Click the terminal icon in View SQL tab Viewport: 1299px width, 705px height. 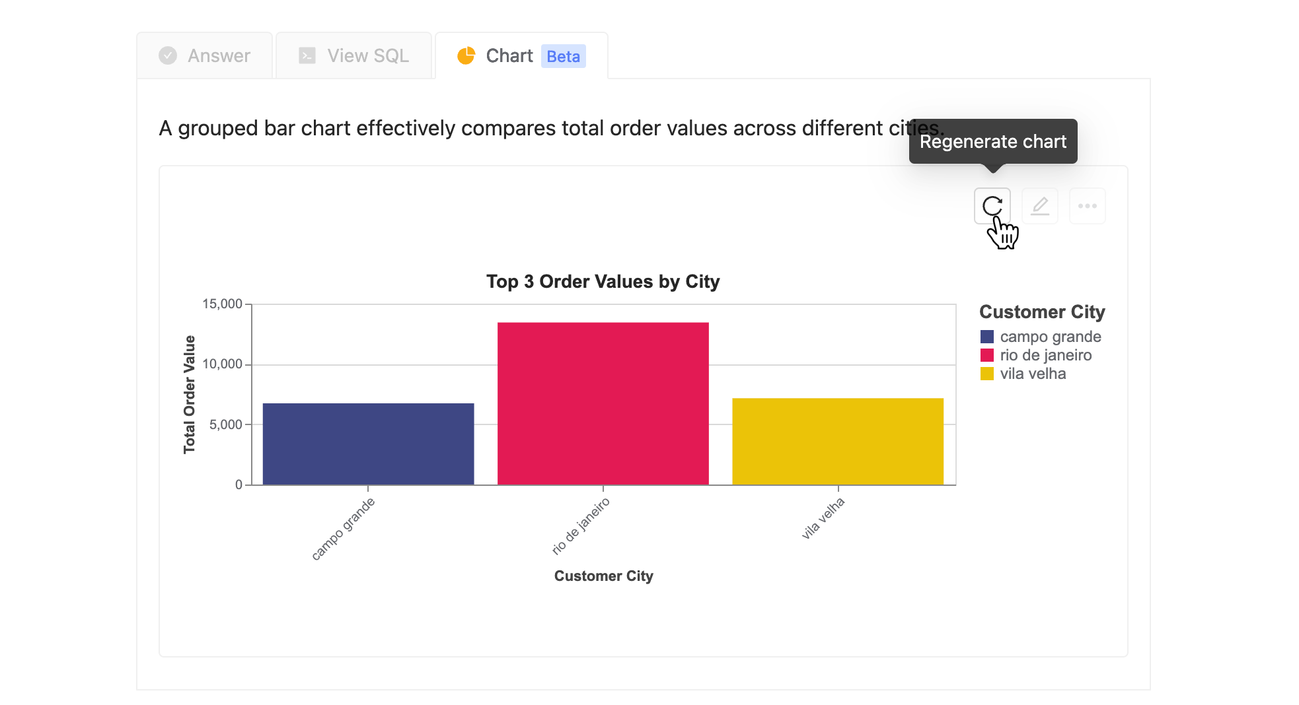tap(307, 55)
